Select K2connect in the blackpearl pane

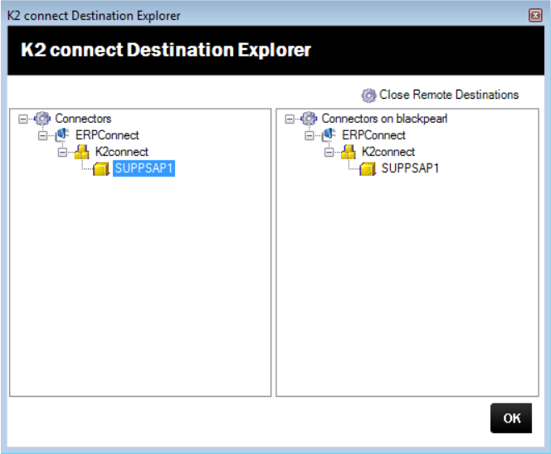coord(388,152)
